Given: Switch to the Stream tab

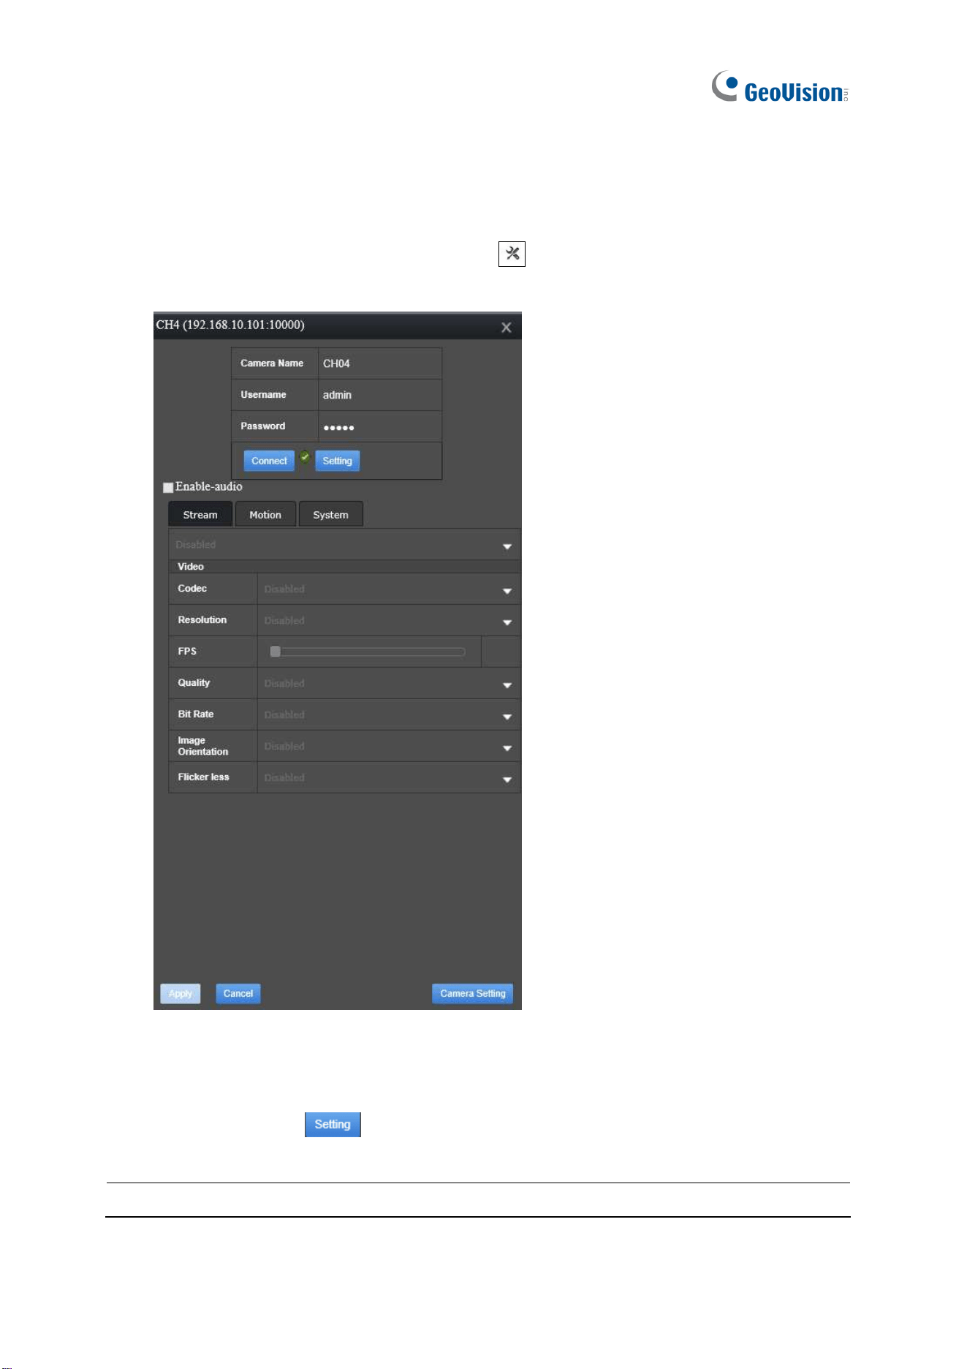Looking at the screenshot, I should pos(200,514).
